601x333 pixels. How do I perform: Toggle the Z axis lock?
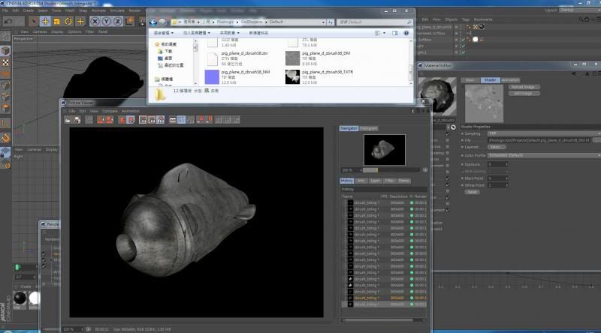pos(118,22)
